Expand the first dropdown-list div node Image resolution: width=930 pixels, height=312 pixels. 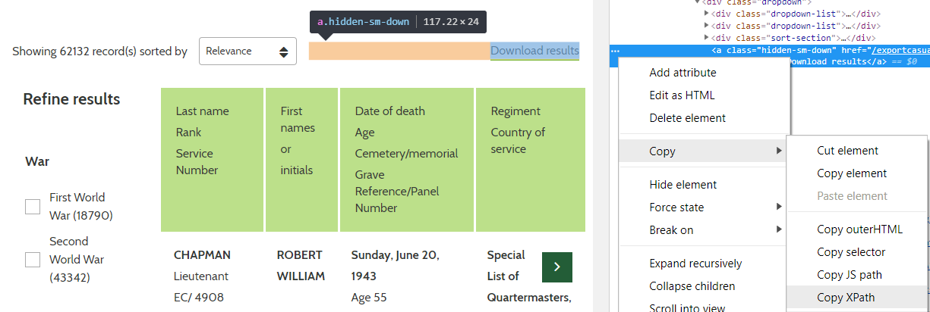pyautogui.click(x=707, y=14)
